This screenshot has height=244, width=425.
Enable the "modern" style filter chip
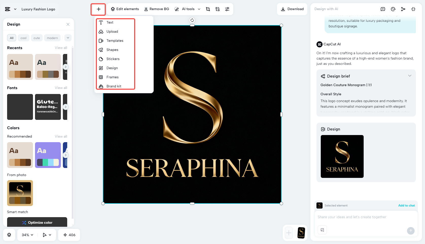[x=52, y=38]
